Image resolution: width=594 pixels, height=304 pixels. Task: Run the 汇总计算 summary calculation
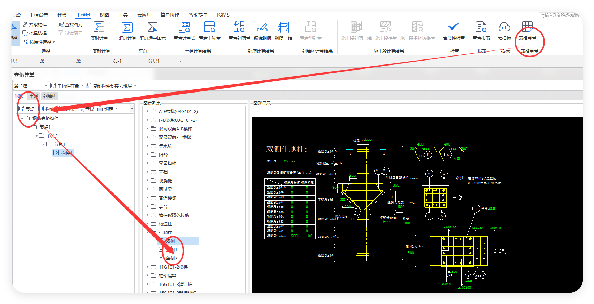[x=127, y=31]
